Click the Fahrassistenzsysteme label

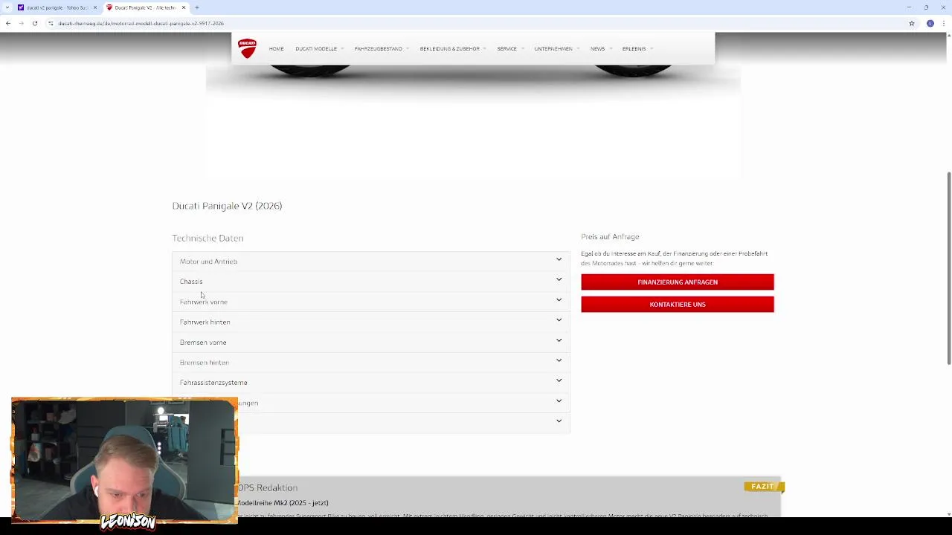tap(213, 383)
